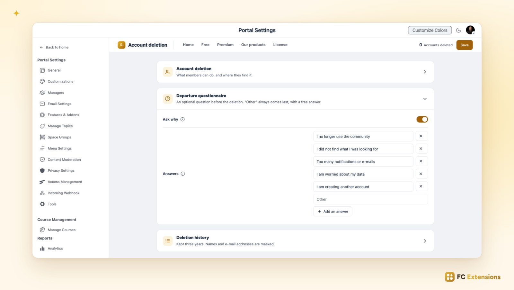Select the Menu Settings icon

pyautogui.click(x=42, y=149)
